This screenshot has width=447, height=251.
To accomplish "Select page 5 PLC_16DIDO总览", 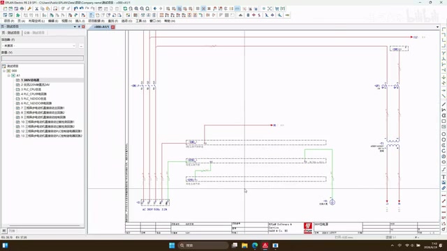I will [33, 99].
